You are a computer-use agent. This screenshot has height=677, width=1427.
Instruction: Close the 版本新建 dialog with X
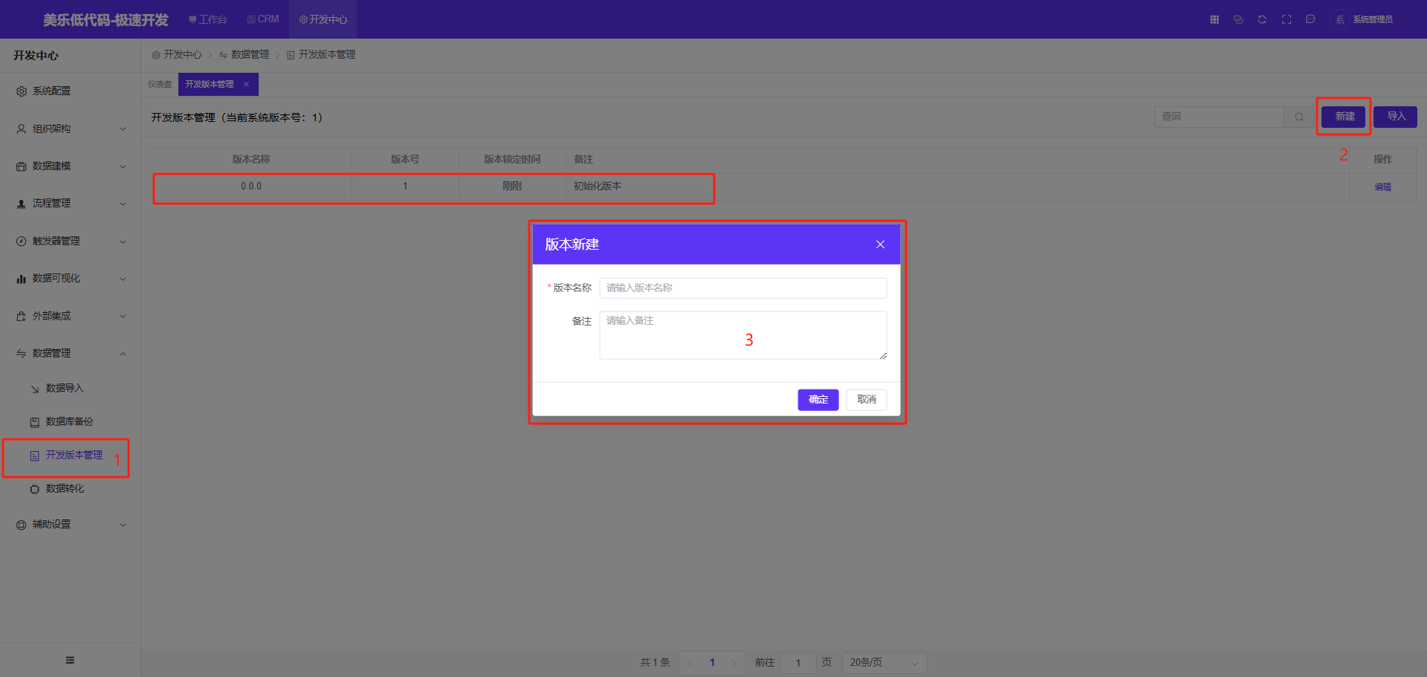[x=880, y=244]
